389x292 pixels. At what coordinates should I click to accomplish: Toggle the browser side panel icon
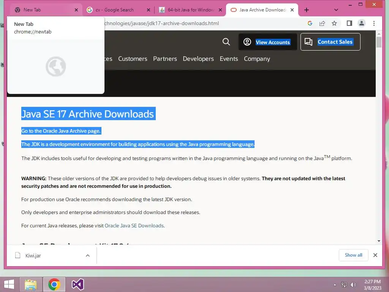[349, 23]
